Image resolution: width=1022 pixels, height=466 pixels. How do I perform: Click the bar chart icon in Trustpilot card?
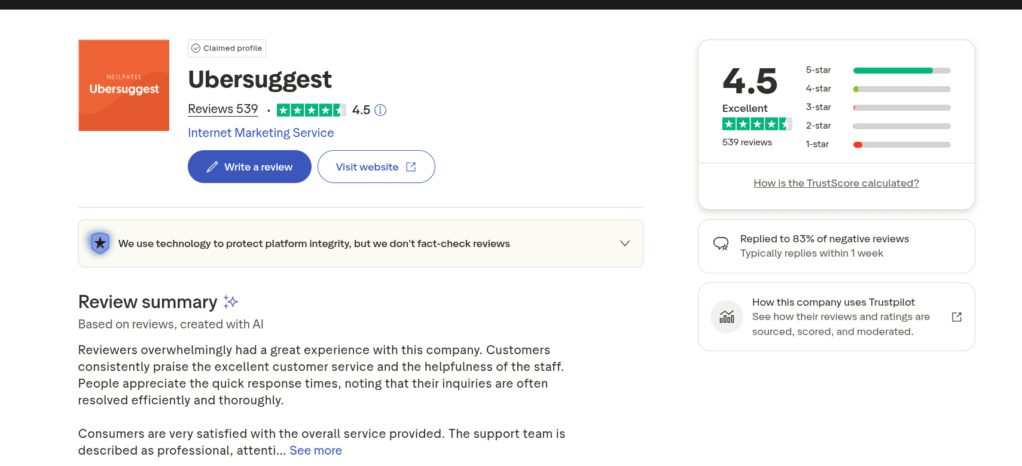[727, 316]
